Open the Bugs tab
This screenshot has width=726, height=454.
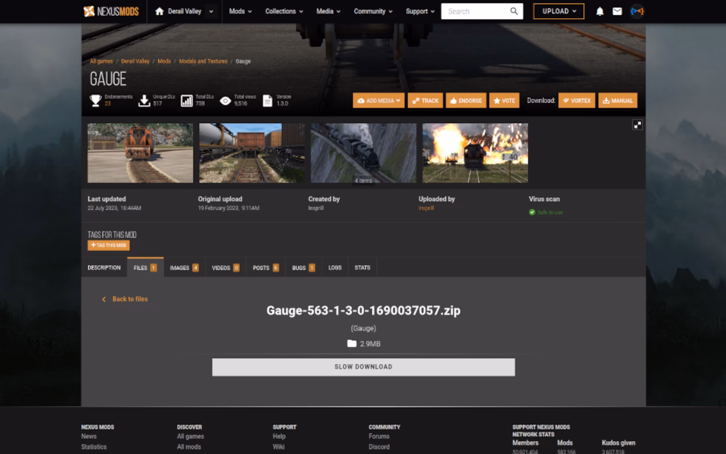pos(303,268)
